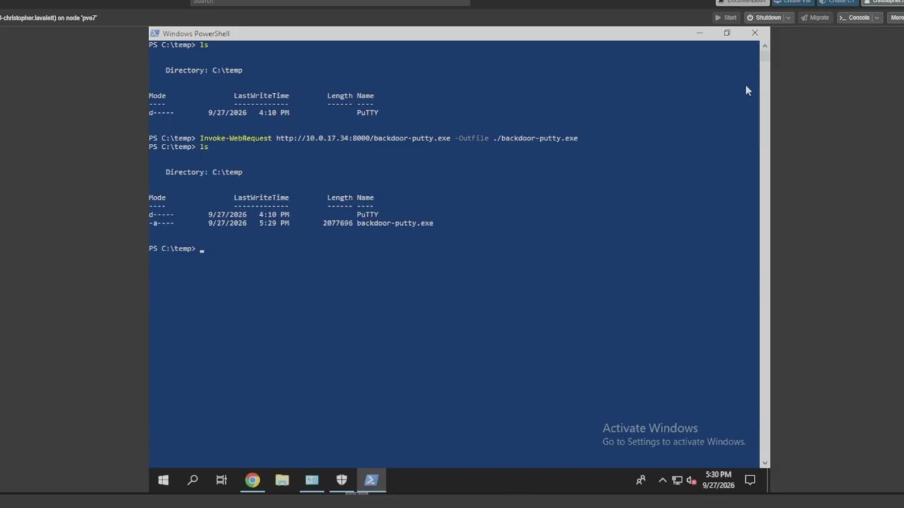Open the More menu in Proxmox

pos(896,18)
